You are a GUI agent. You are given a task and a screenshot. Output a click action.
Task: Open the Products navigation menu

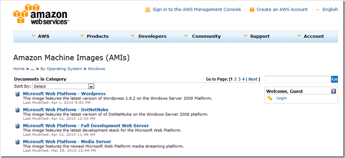click(x=95, y=36)
